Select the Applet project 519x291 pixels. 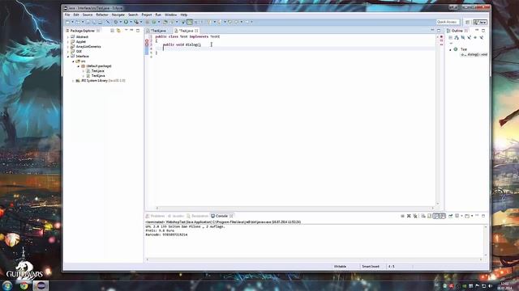click(x=81, y=42)
